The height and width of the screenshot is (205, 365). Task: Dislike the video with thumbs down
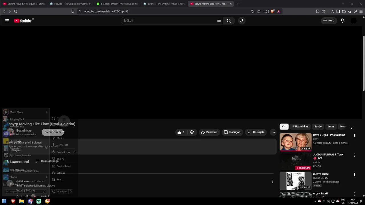(192, 132)
